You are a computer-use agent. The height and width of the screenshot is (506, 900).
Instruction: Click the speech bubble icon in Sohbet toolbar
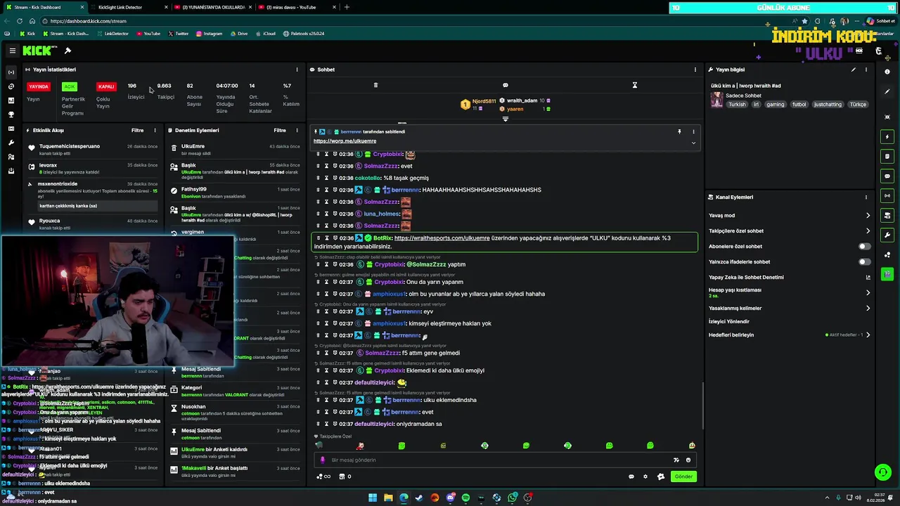pyautogui.click(x=505, y=85)
